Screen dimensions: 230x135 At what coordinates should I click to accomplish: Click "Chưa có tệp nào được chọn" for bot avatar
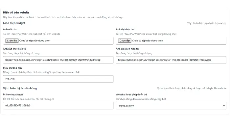pos(148,41)
